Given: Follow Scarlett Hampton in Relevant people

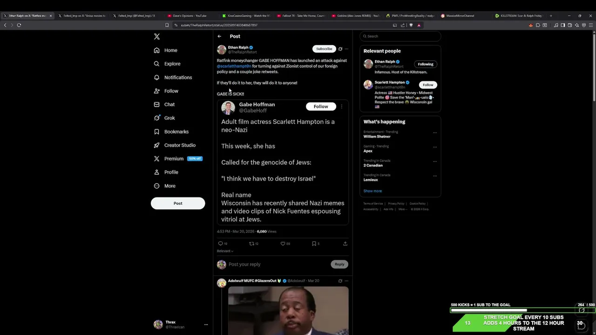Looking at the screenshot, I should coord(428,85).
